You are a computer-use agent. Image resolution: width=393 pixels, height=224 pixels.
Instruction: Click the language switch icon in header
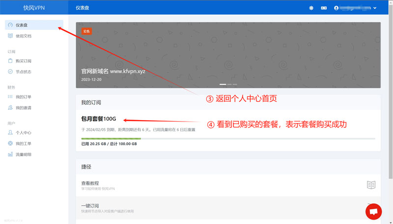pyautogui.click(x=324, y=8)
